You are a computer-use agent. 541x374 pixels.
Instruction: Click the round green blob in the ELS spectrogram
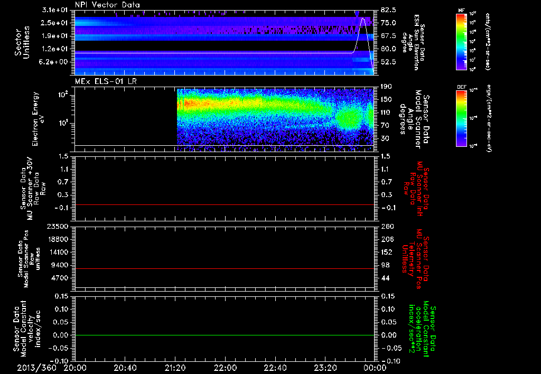coord(349,118)
